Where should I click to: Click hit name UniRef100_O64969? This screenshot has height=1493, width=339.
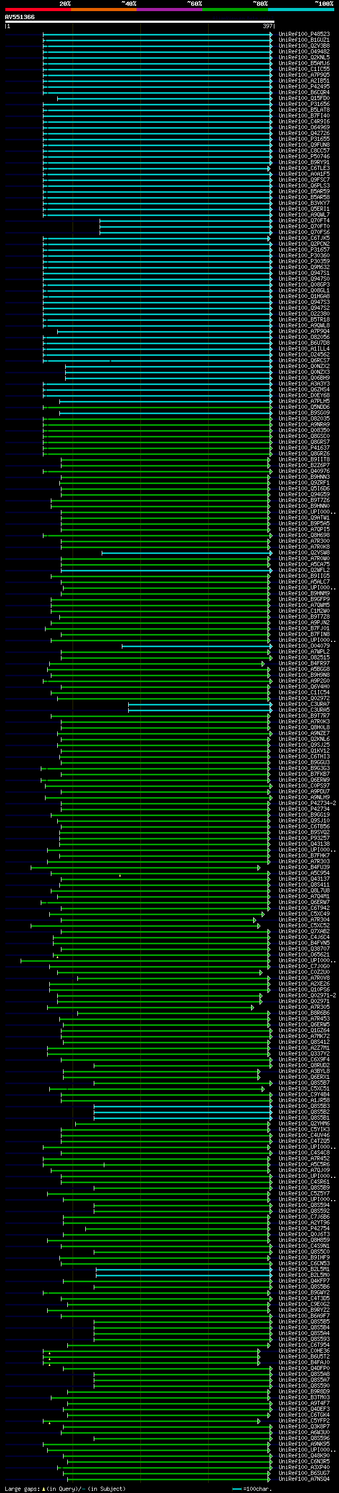click(x=304, y=128)
